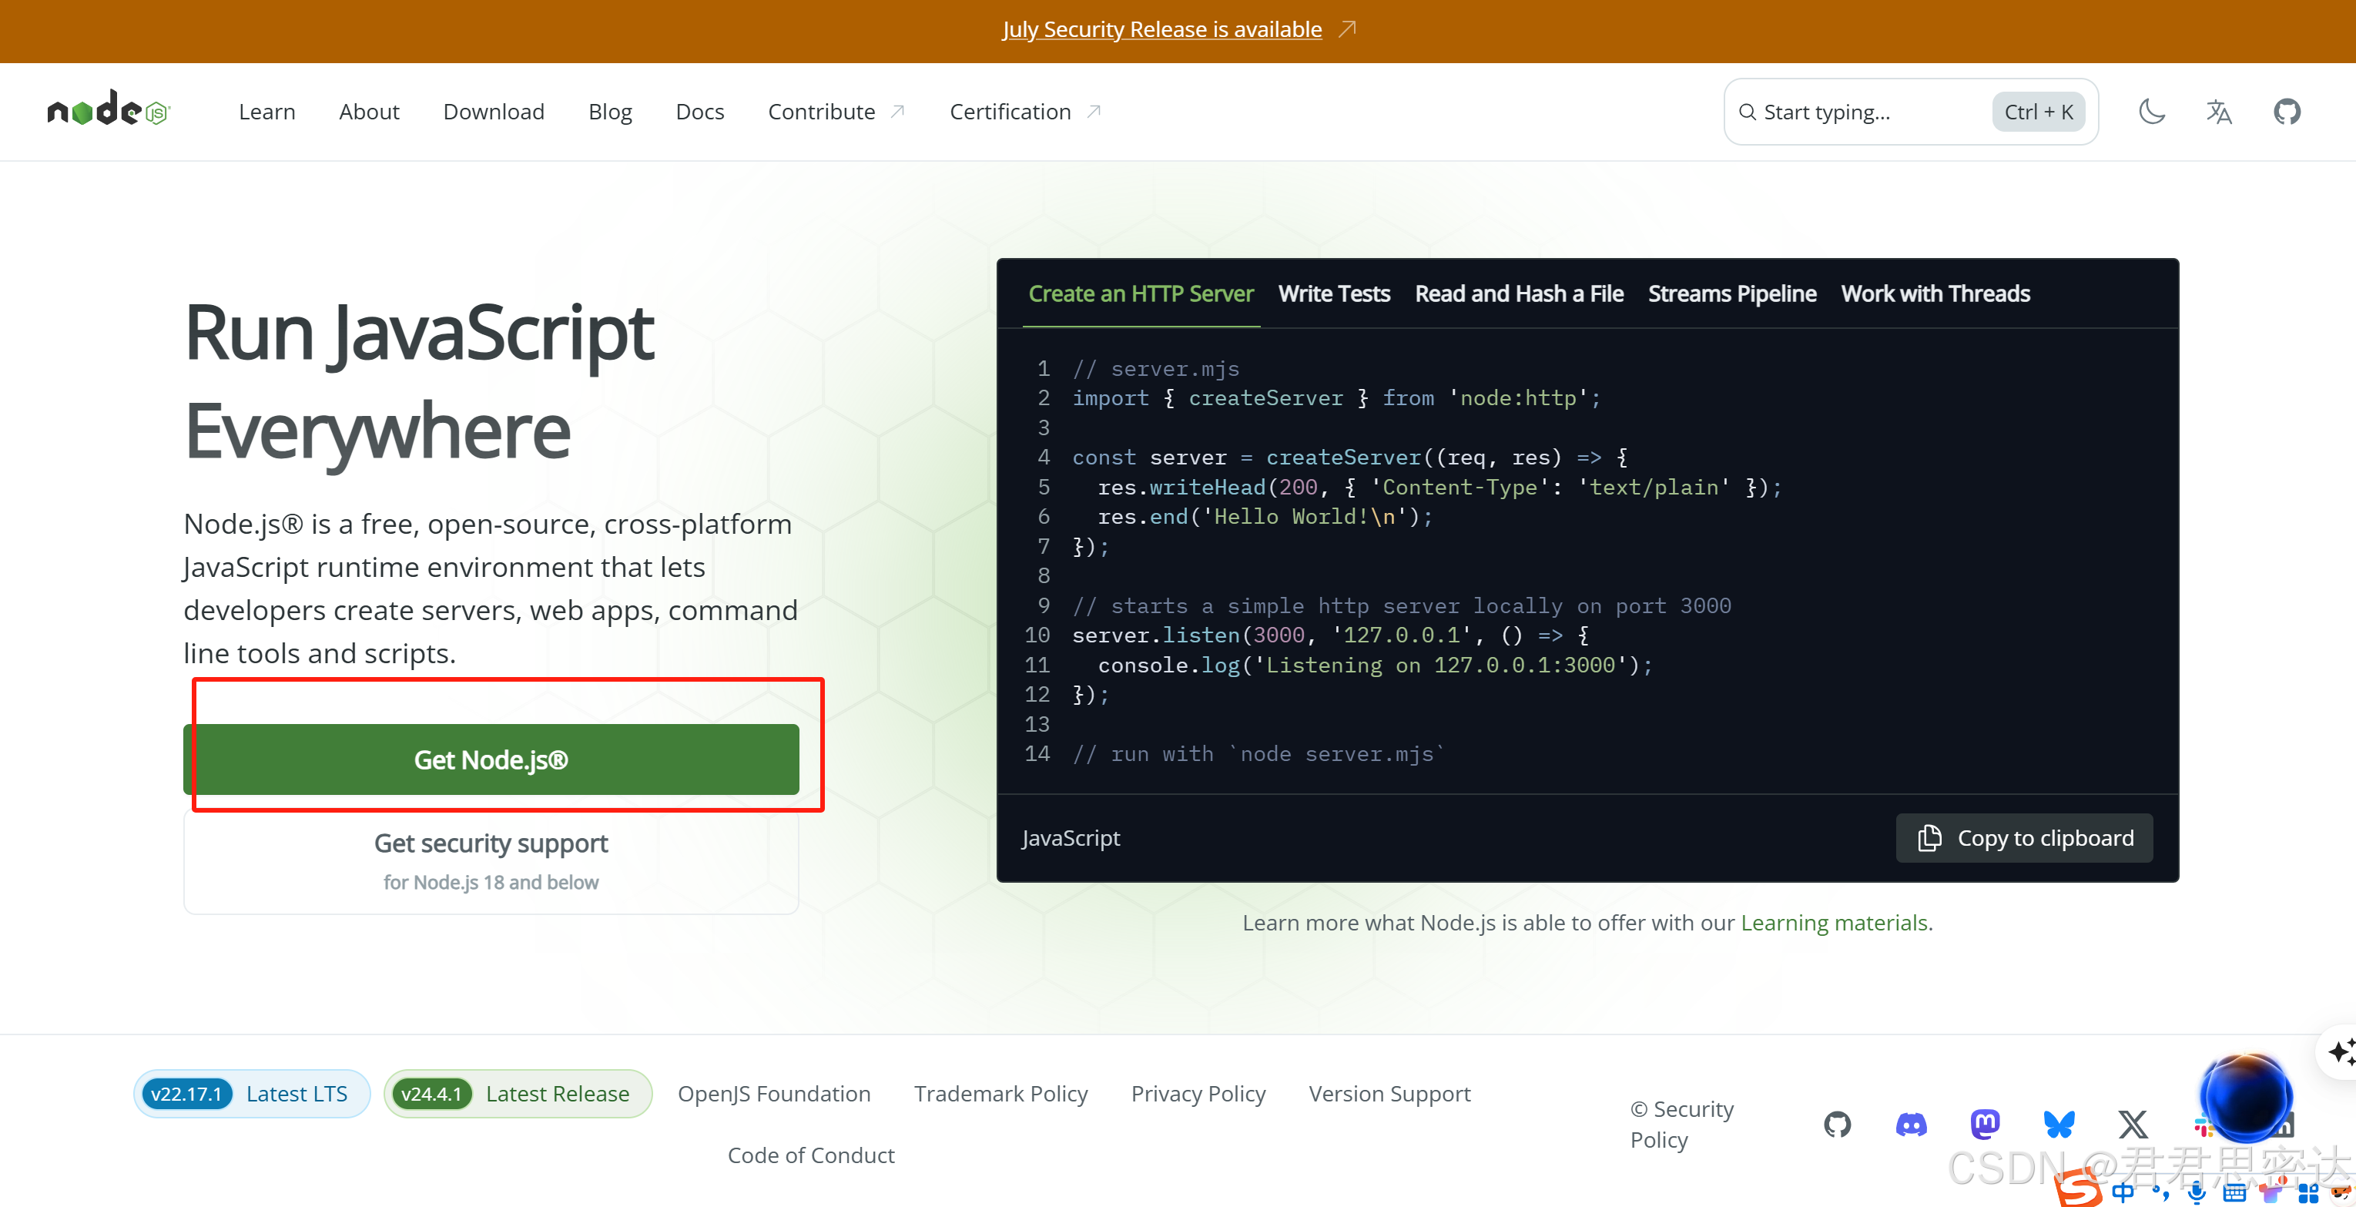Open the IME toolbox grid icon
The width and height of the screenshot is (2356, 1207).
click(2307, 1192)
